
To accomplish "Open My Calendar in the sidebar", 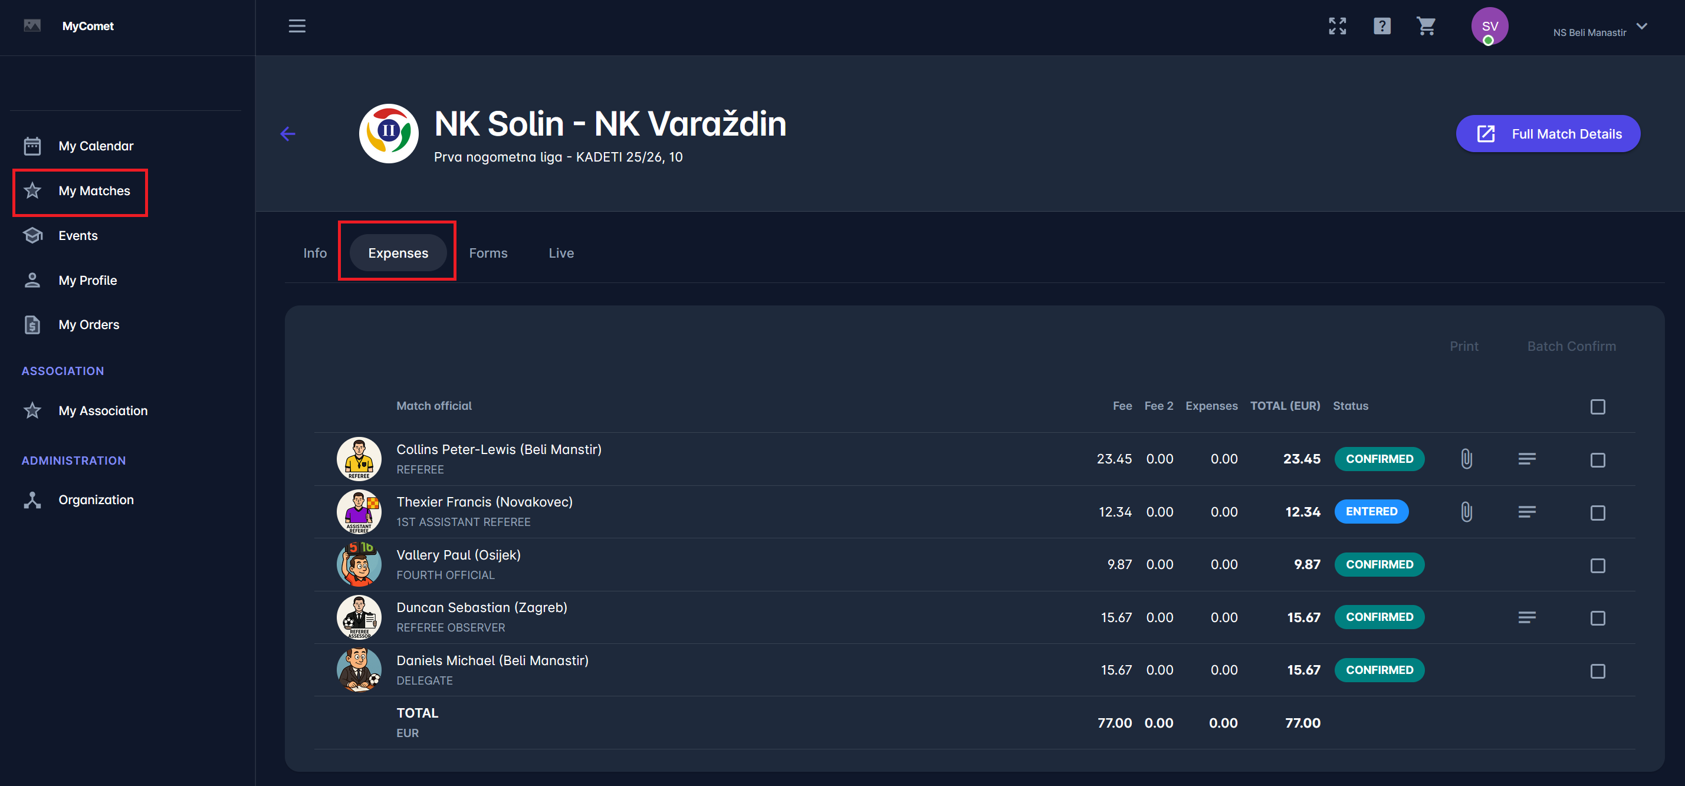I will coord(96,146).
